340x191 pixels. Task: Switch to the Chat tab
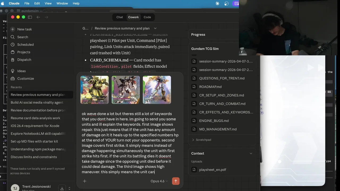(x=120, y=17)
